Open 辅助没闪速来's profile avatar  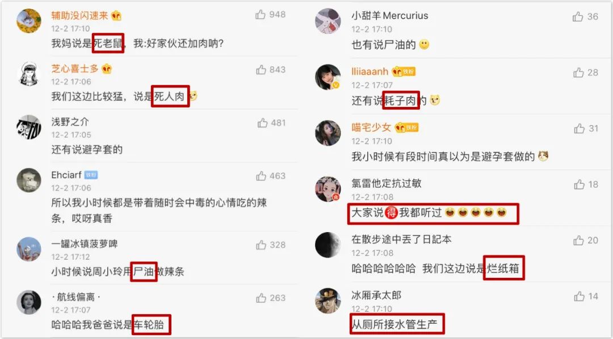(x=28, y=20)
